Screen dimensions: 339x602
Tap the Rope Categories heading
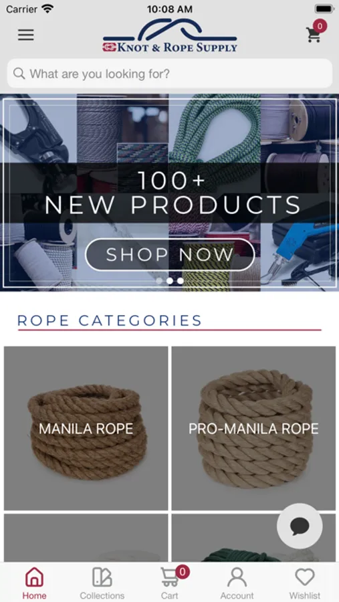pos(110,320)
